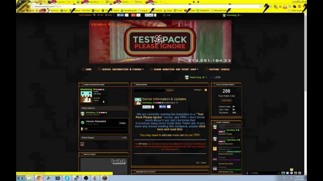This screenshot has width=323, height=181.
Task: Click the Delete link on the news post
Action: (x=203, y=163)
